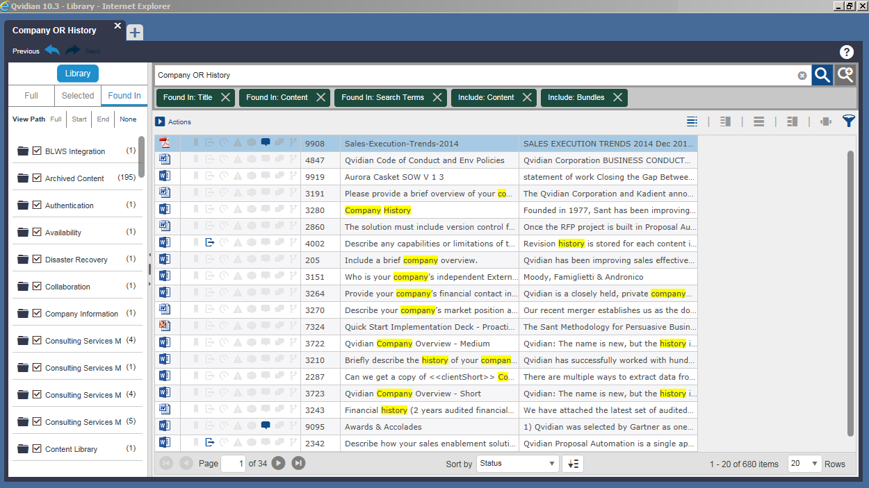Go back with the Previous arrow
This screenshot has width=869, height=488.
(52, 51)
